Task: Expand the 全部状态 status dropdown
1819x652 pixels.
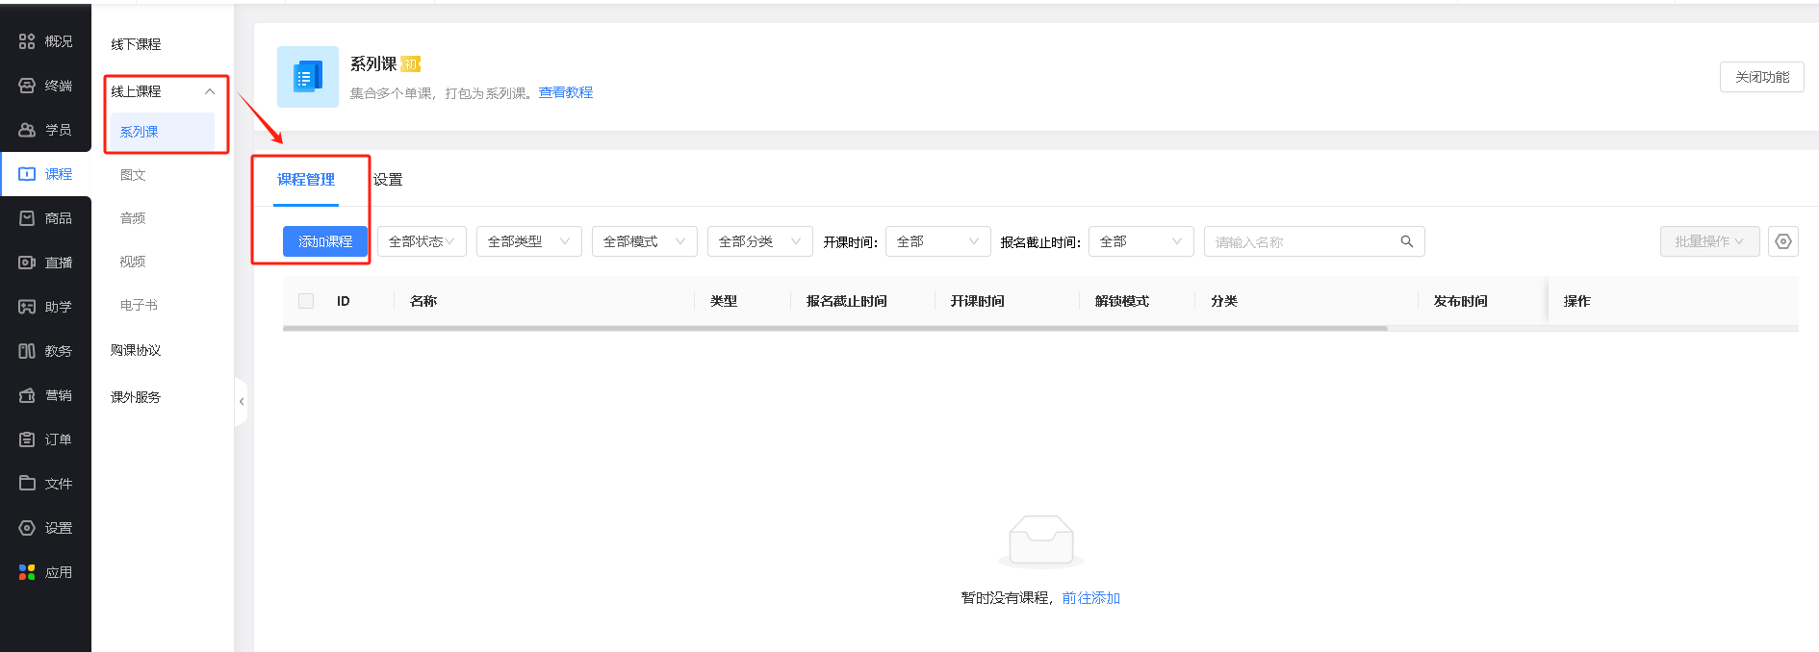Action: click(422, 241)
